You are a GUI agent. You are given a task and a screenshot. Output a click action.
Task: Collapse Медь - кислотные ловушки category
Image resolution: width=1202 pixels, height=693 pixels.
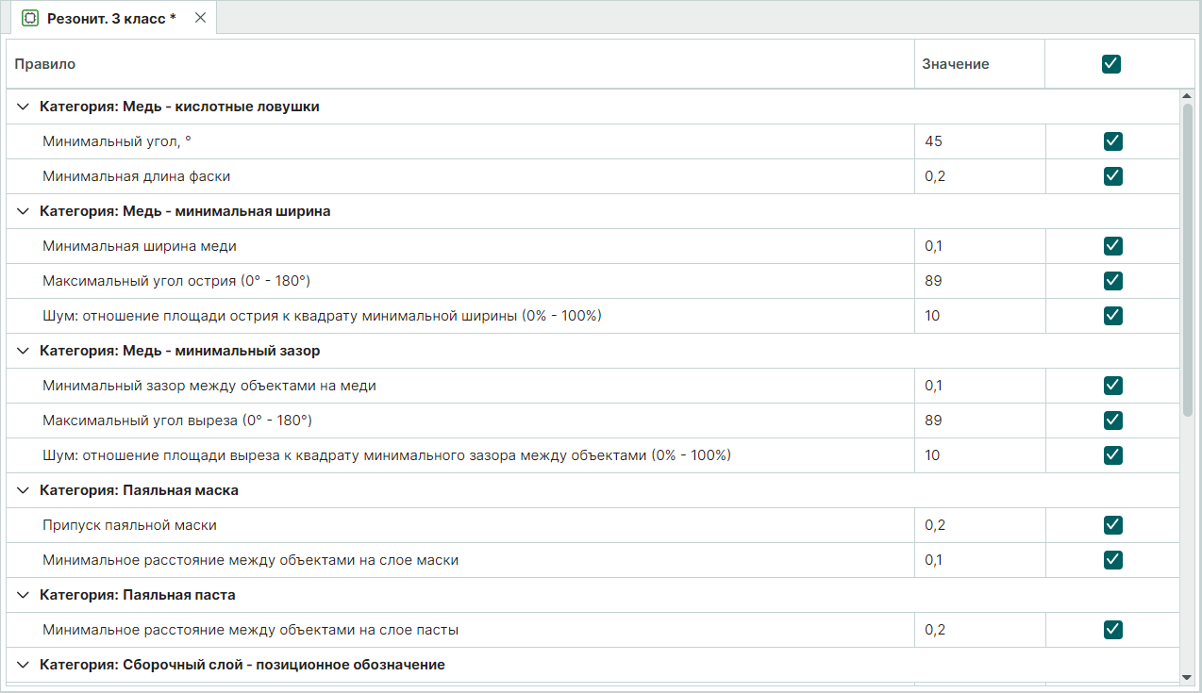(x=24, y=107)
